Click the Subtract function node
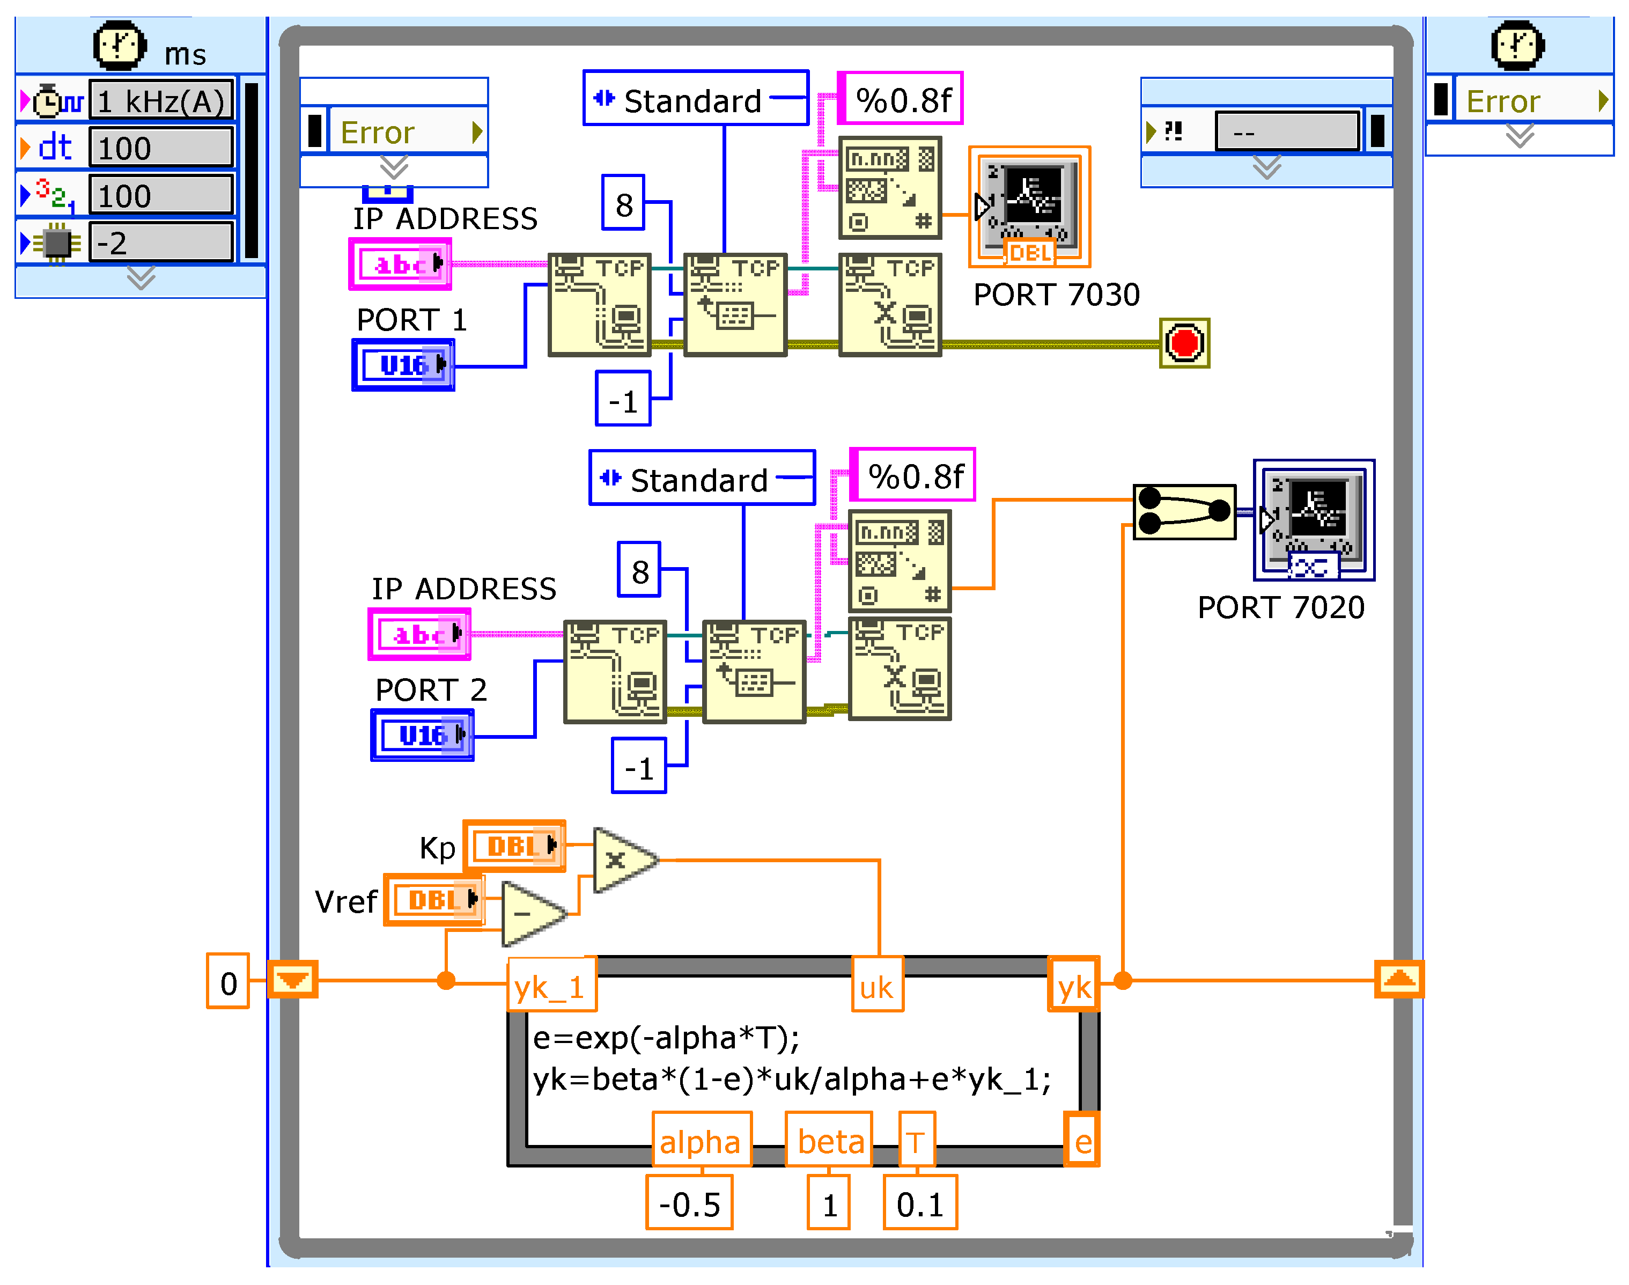Viewport: 1629px width, 1285px height. click(x=530, y=913)
